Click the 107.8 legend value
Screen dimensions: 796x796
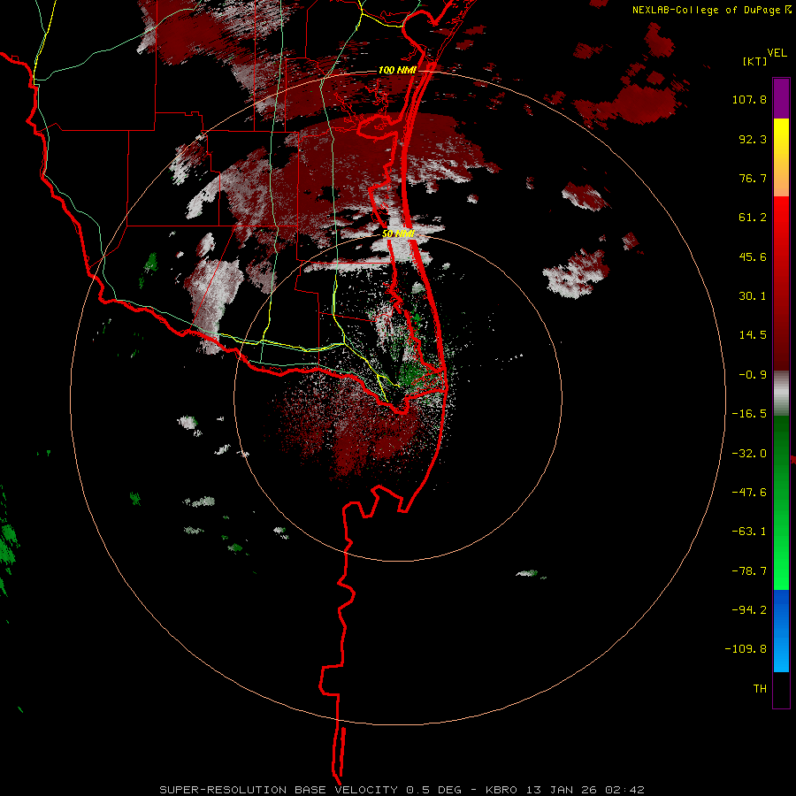[749, 99]
